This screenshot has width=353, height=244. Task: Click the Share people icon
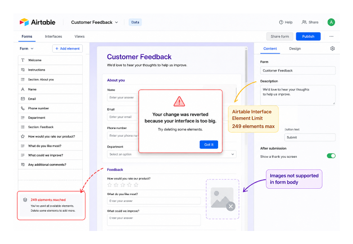click(x=304, y=22)
